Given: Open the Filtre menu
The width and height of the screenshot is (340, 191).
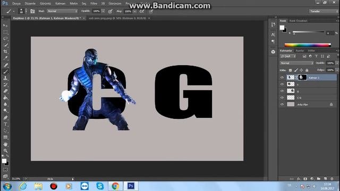Looking at the screenshot, I should point(93,4).
